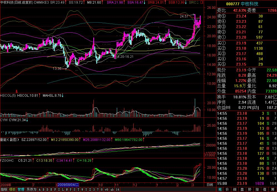Click the X1000 volume unit label

point(210,155)
